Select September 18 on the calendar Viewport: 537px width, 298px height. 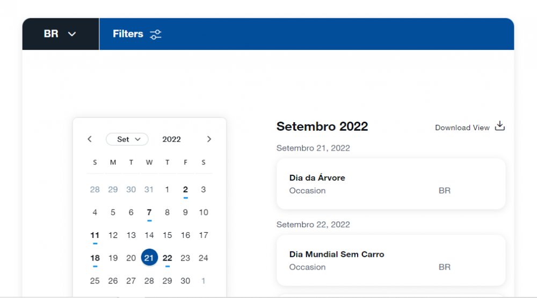tap(95, 258)
